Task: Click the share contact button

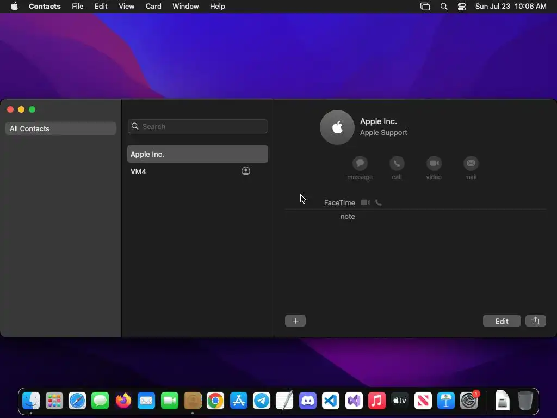Action: click(535, 321)
